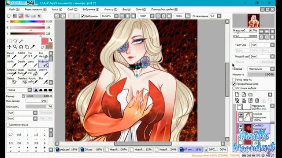This screenshot has width=282, height=158.
Task: Choose the Ink S 7 brush
Action: [33, 55]
